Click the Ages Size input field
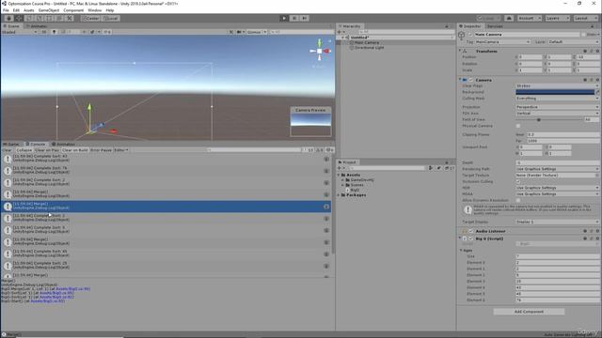 [x=558, y=256]
